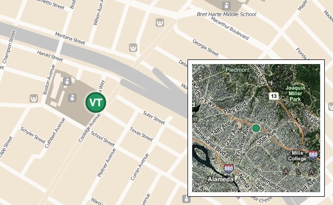This screenshot has height=205, width=333.
Task: Click the Interstate 880 shield icon
Action: pos(228,169)
